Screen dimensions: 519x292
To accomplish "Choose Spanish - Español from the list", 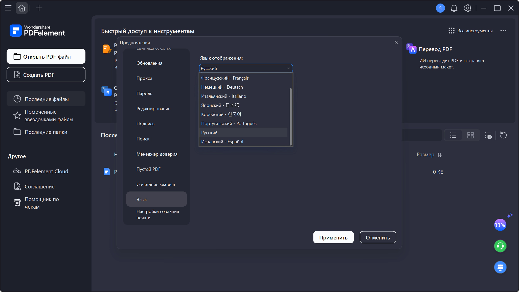I will (x=243, y=142).
